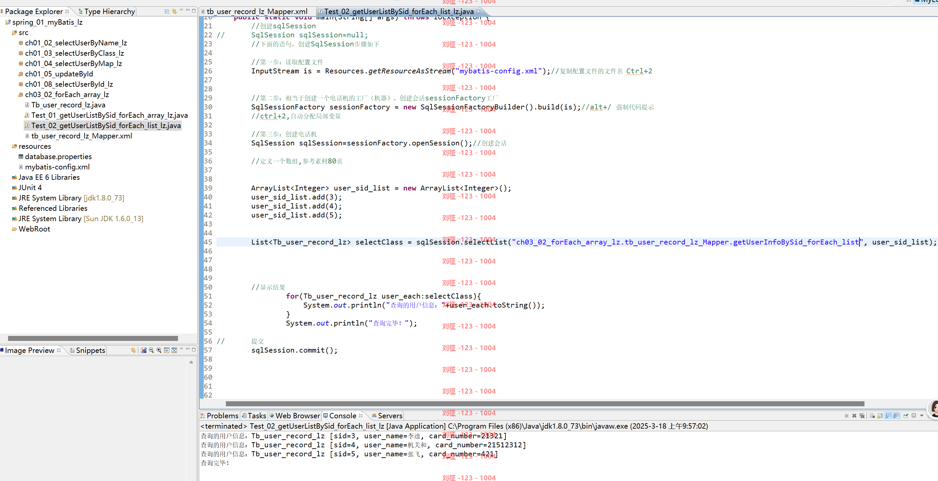This screenshot has width=938, height=481.
Task: Terminate the running Console process
Action: [846, 416]
